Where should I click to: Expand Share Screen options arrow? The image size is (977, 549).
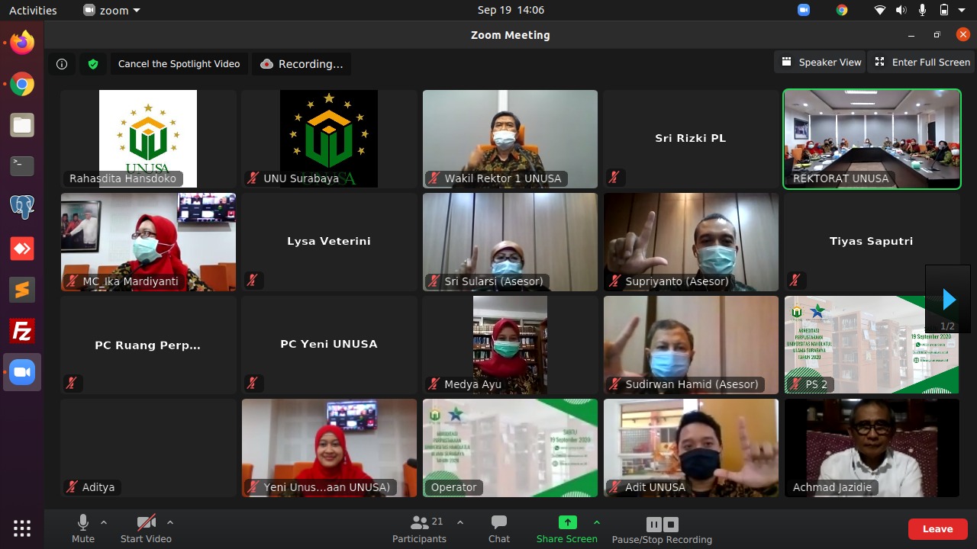pyautogui.click(x=597, y=522)
